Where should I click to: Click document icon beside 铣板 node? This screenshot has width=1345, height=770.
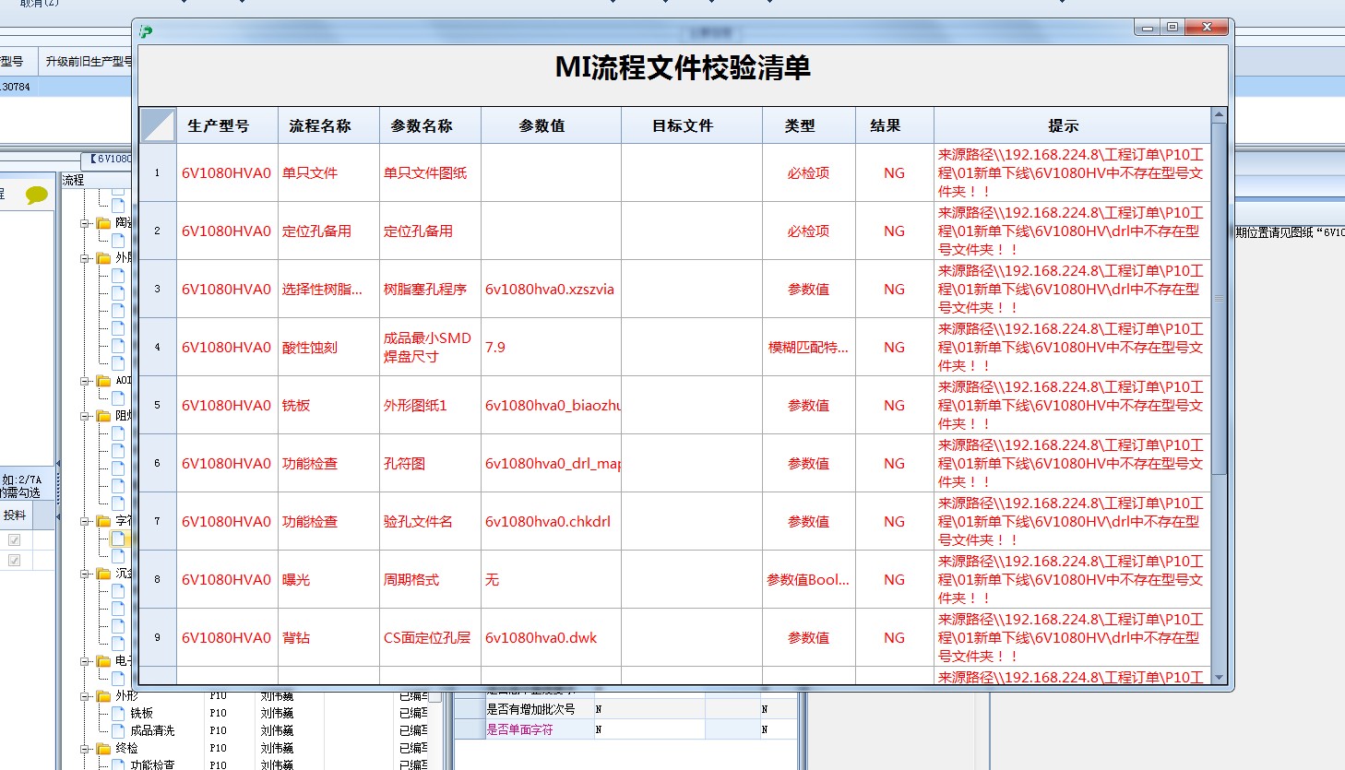[x=118, y=713]
